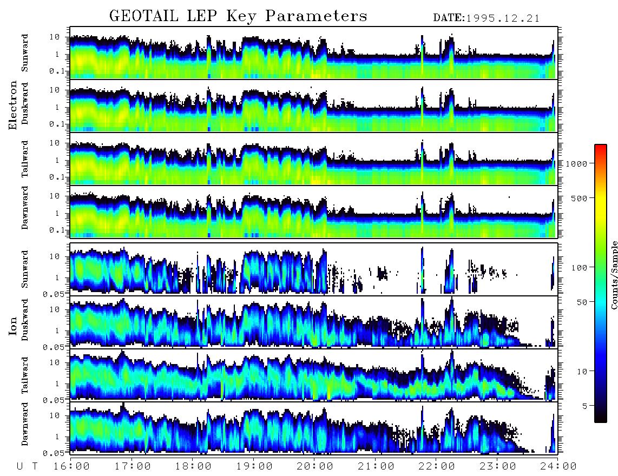Click the "50" colorbar tick label
618x476 pixels.
click(x=582, y=302)
